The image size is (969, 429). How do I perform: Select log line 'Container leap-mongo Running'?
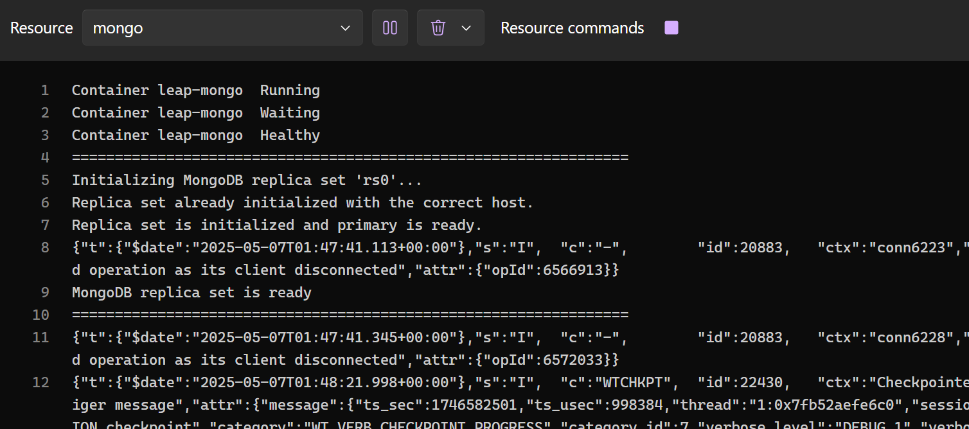point(196,90)
